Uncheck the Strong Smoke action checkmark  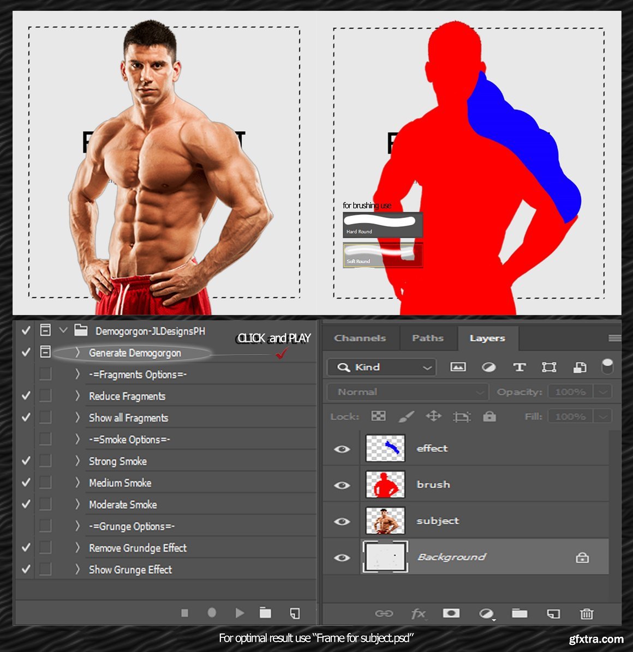(26, 461)
